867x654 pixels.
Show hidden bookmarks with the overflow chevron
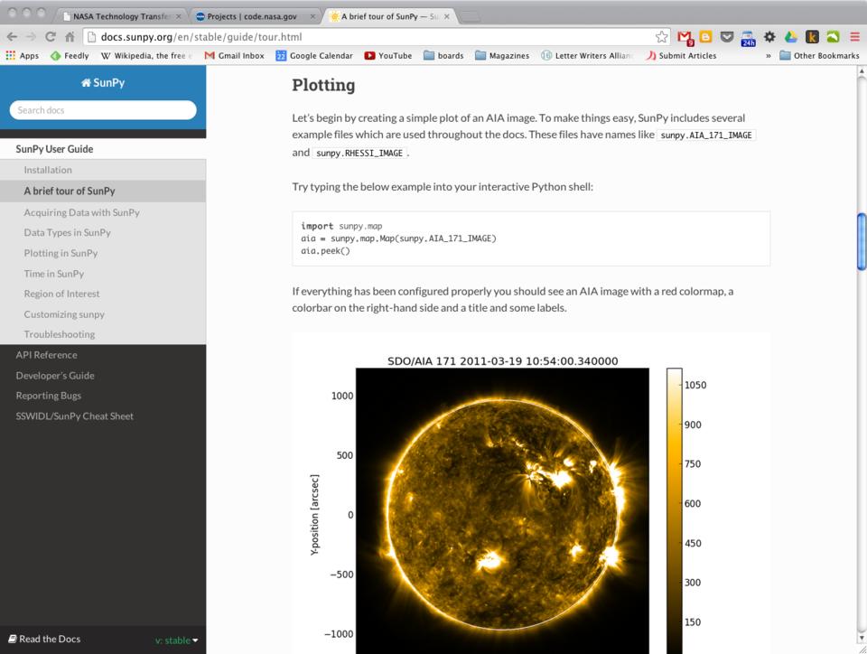pyautogui.click(x=769, y=56)
